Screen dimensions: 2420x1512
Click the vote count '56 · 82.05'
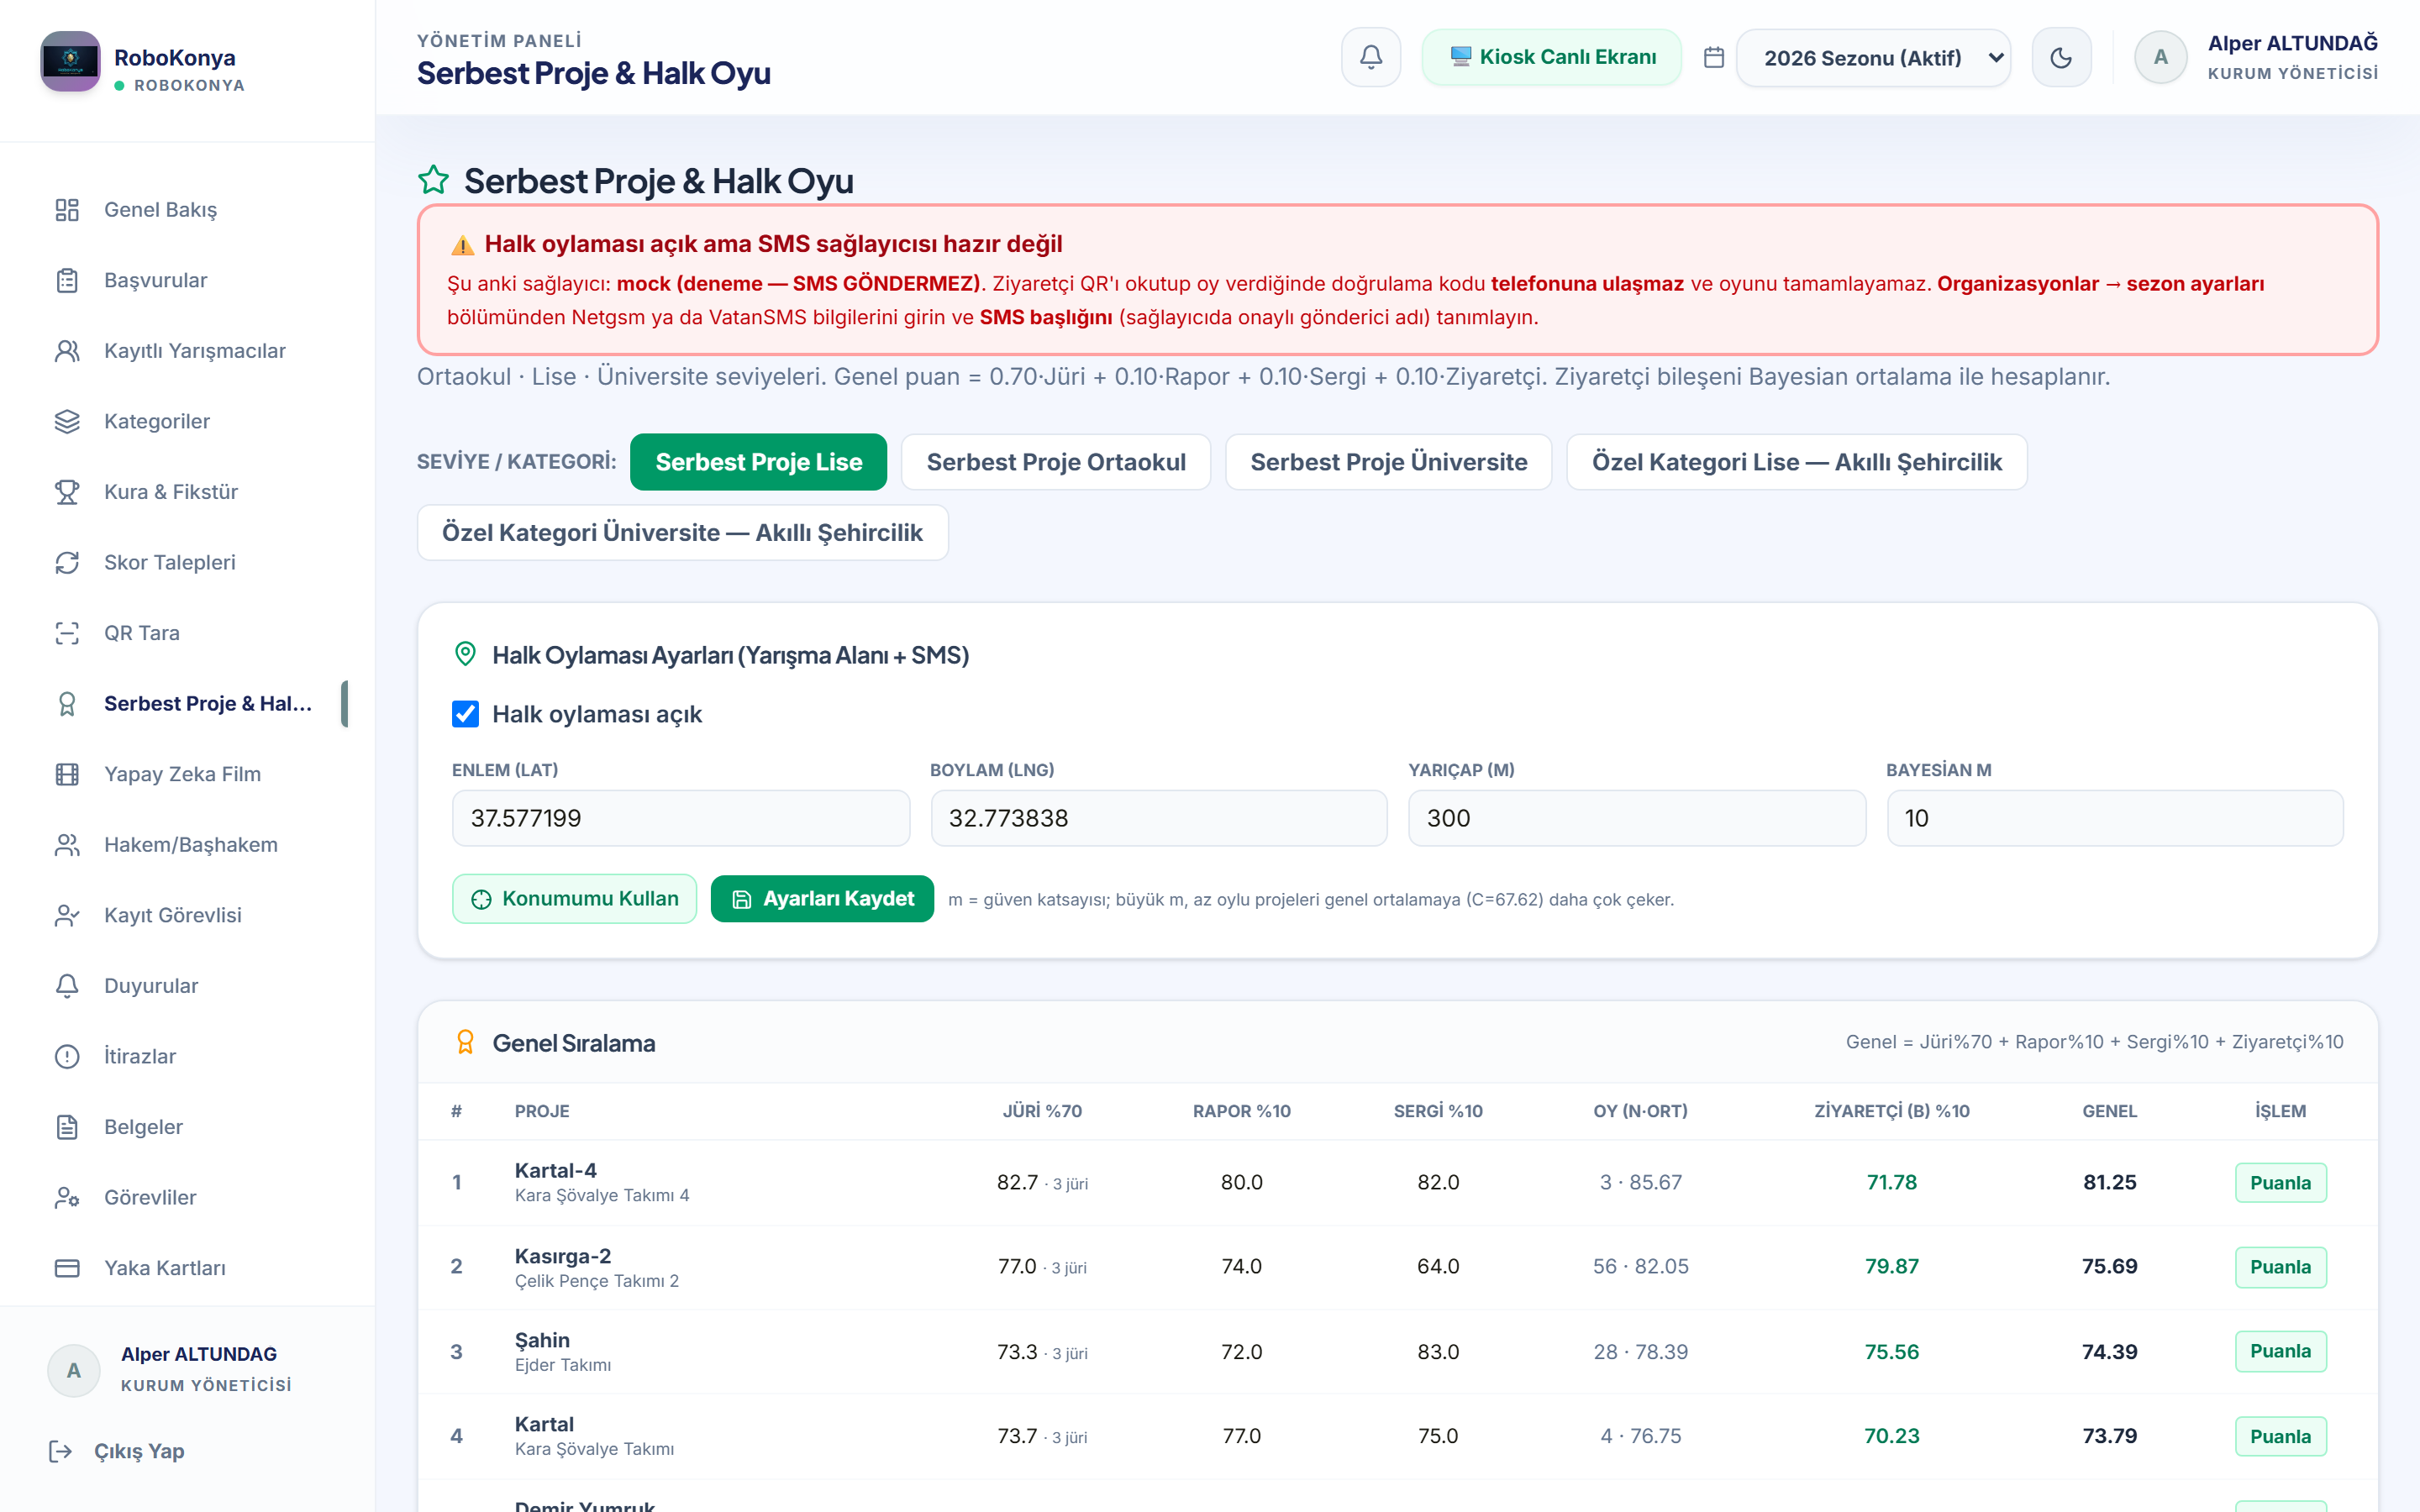tap(1641, 1266)
